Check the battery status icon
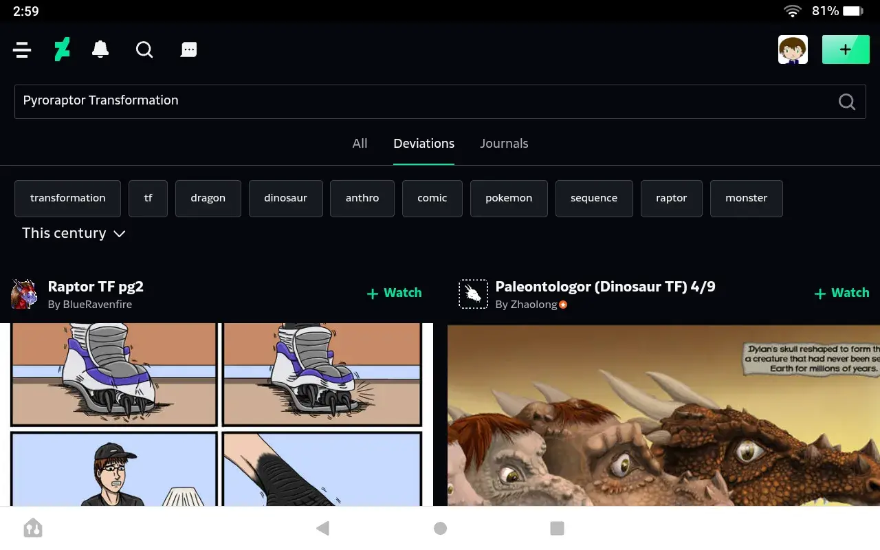Image resolution: width=880 pixels, height=550 pixels. click(x=853, y=11)
